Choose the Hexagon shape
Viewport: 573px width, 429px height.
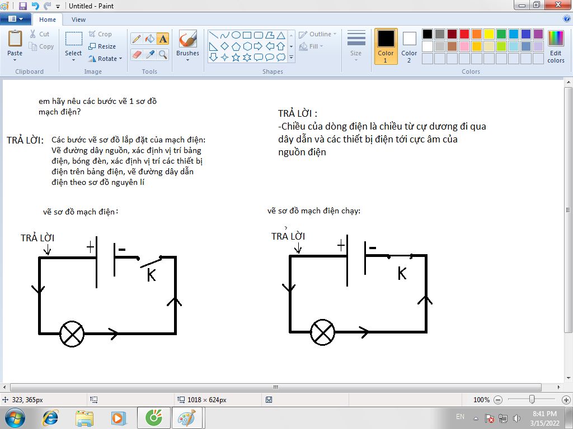pyautogui.click(x=247, y=46)
